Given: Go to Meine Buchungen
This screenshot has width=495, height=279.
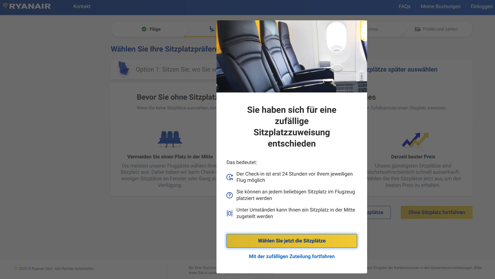Looking at the screenshot, I should tap(440, 7).
